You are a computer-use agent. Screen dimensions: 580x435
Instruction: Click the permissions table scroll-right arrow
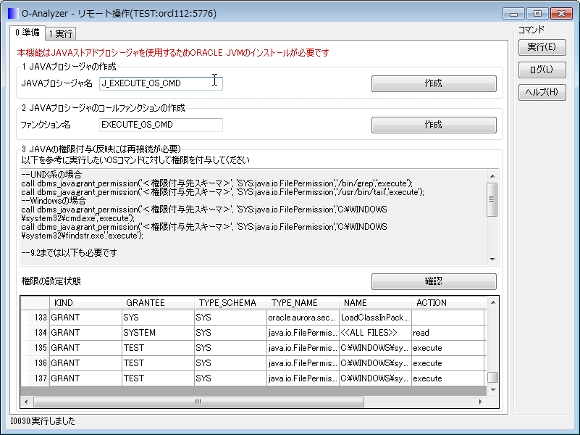point(481,402)
